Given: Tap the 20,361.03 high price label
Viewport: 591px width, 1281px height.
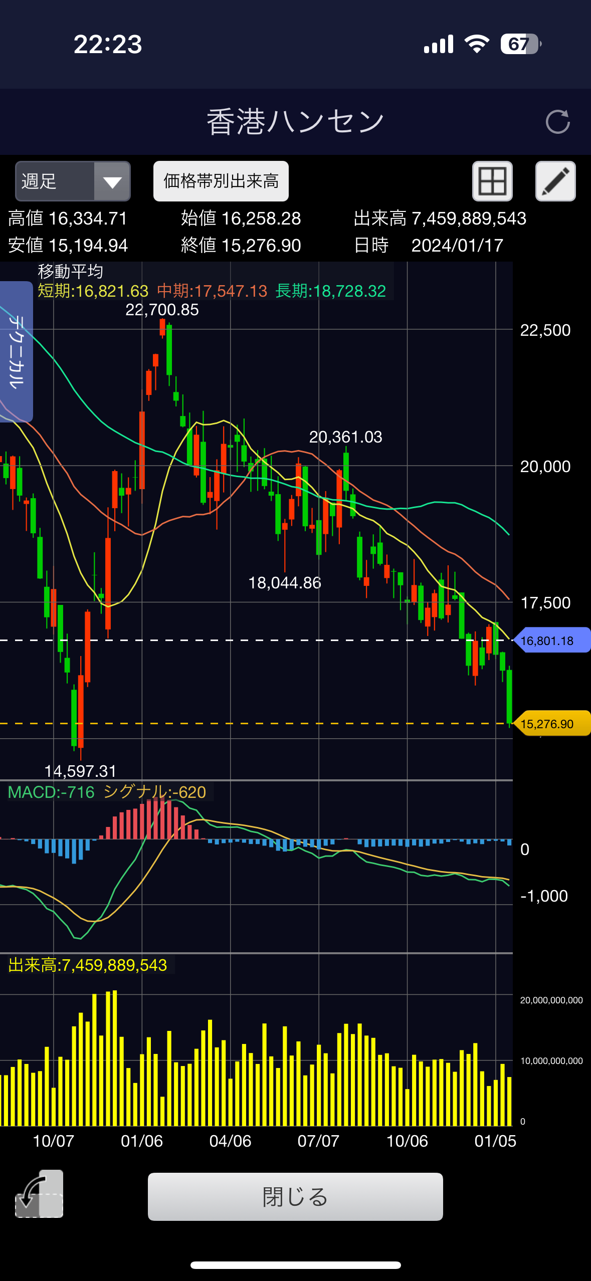Looking at the screenshot, I should click(x=346, y=437).
